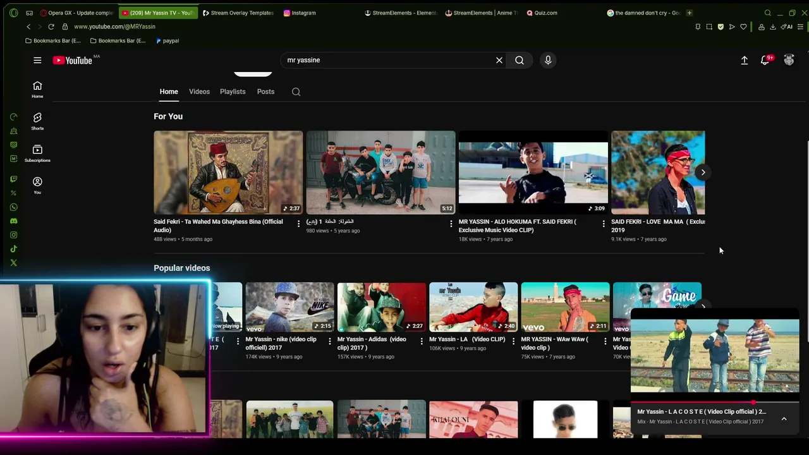Open options for the WAW WAw video
This screenshot has height=455, width=809.
pos(605,341)
